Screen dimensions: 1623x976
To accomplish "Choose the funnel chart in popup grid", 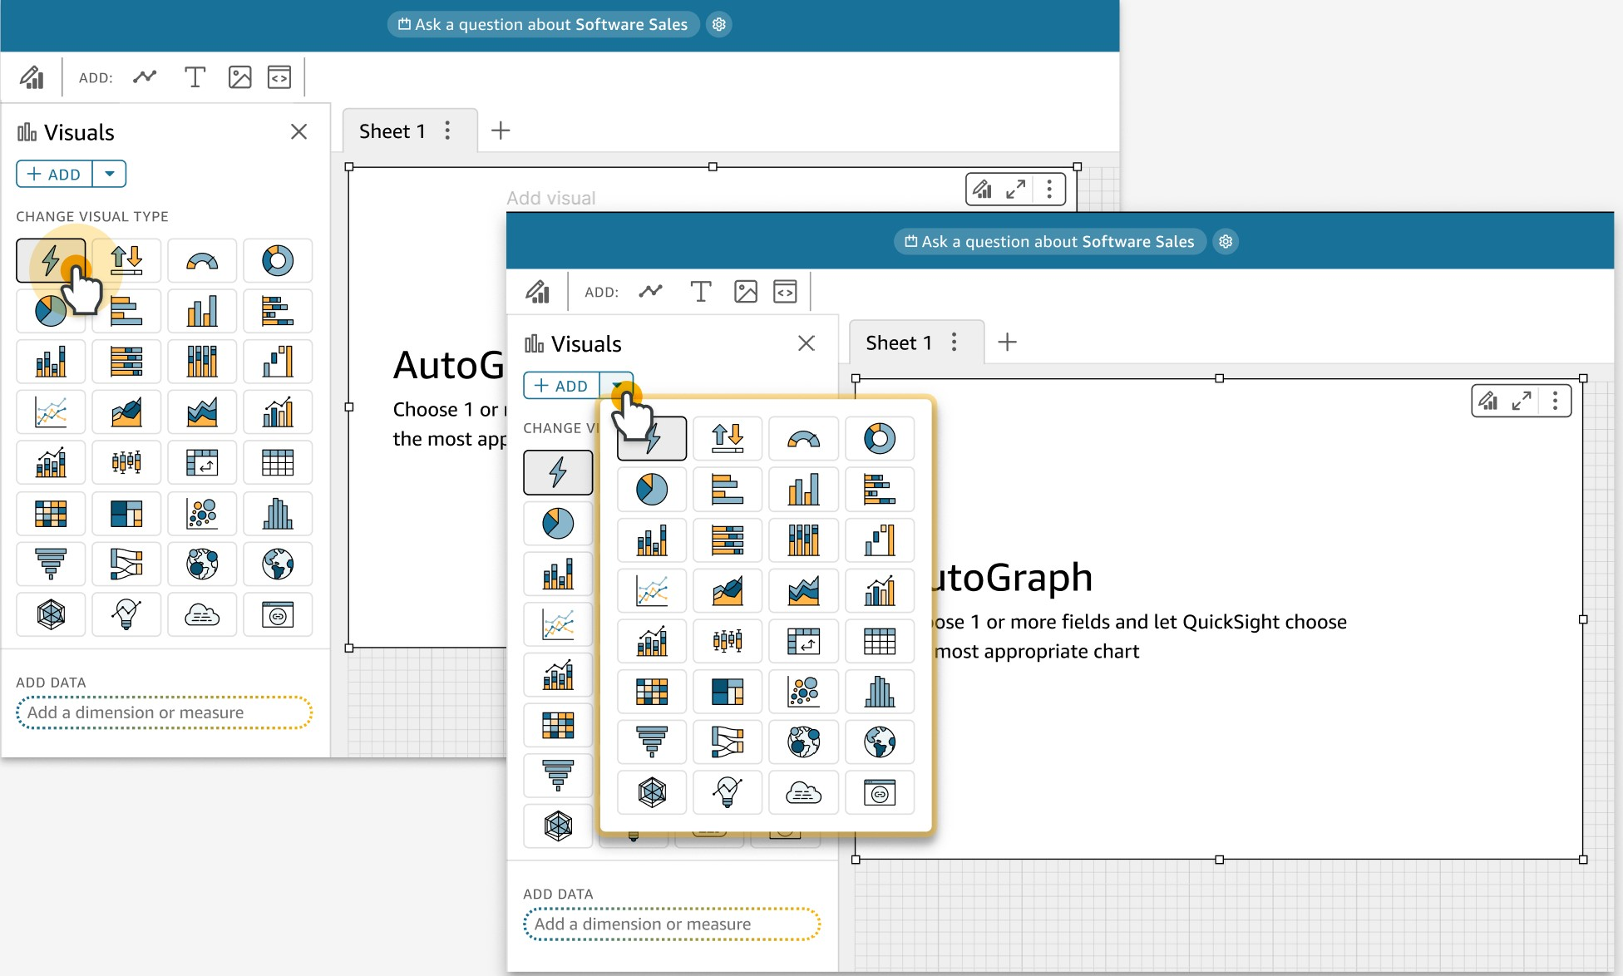I will tap(652, 742).
